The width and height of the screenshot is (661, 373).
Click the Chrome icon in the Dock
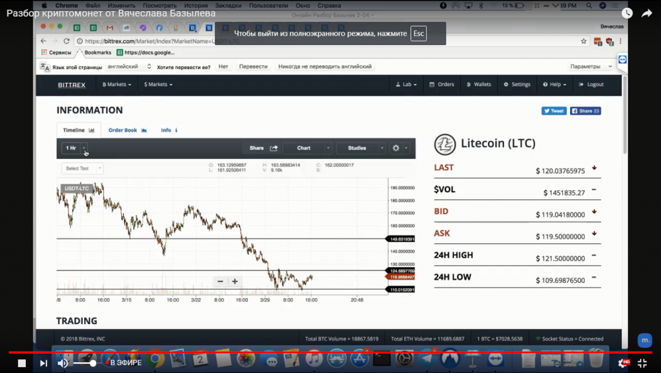coord(155,359)
